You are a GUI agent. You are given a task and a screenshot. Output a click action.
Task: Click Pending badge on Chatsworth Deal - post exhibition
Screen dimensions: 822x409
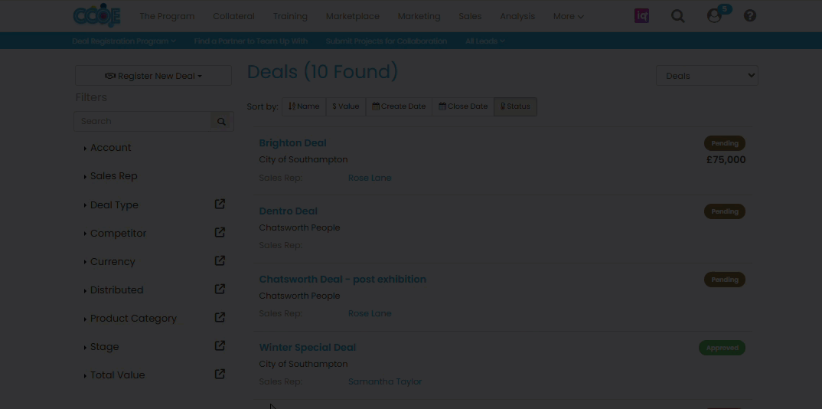tap(725, 280)
